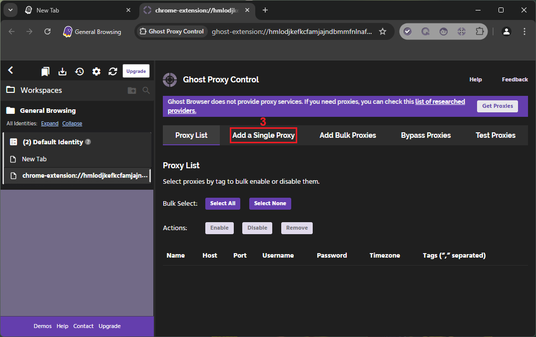536x337 pixels.
Task: Open Help link in proxy control header
Action: click(x=476, y=79)
